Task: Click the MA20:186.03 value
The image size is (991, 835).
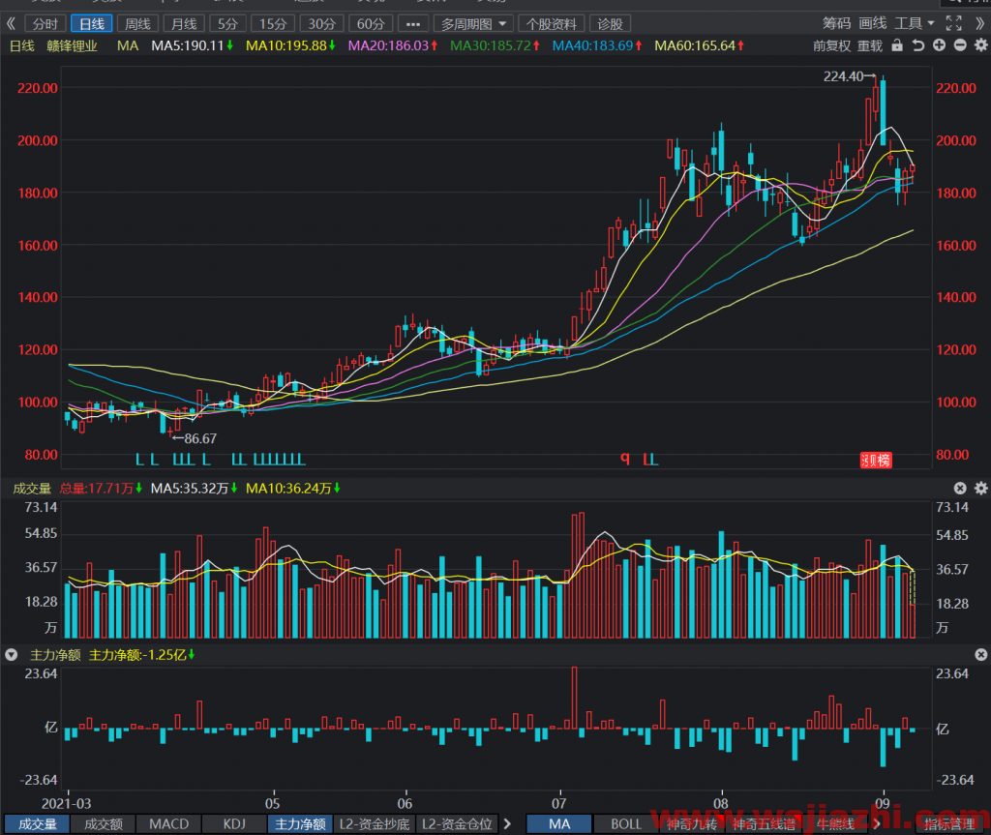Action: 393,45
